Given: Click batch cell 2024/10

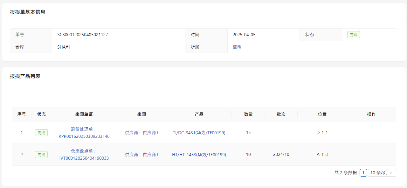Looking at the screenshot, I should pyautogui.click(x=281, y=155).
